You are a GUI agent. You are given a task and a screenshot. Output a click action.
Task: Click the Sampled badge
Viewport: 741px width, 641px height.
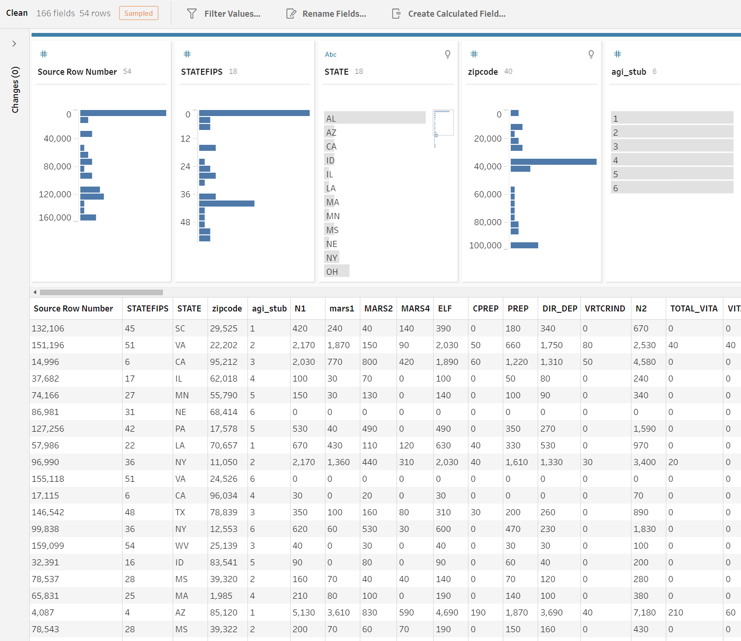138,13
